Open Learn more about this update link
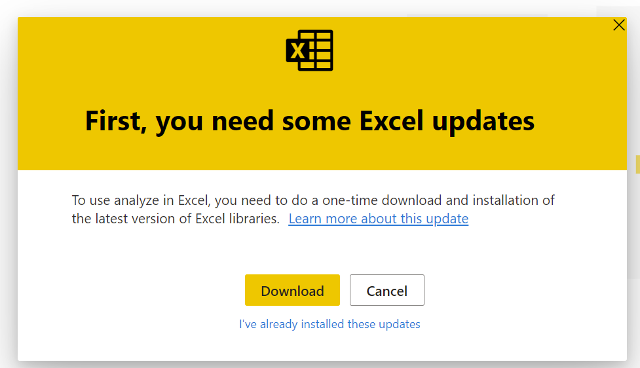 pyautogui.click(x=378, y=219)
